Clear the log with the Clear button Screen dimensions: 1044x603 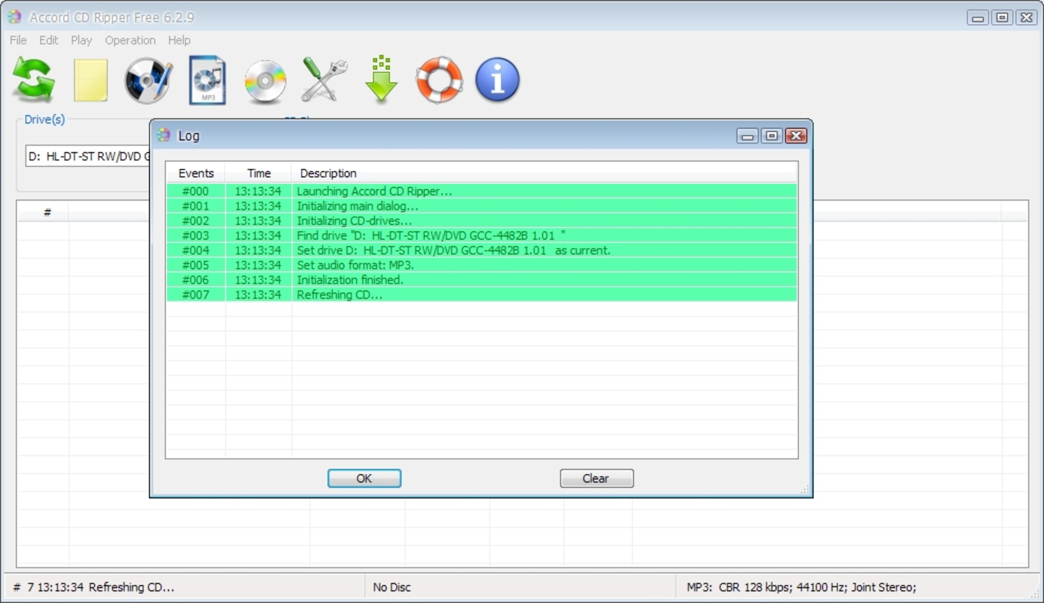pyautogui.click(x=596, y=478)
